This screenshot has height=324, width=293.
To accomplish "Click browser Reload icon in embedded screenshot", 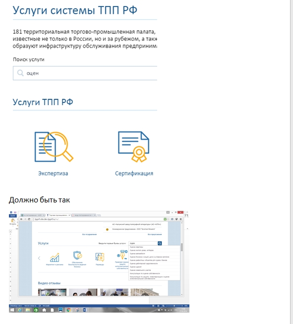I will (x=29, y=219).
